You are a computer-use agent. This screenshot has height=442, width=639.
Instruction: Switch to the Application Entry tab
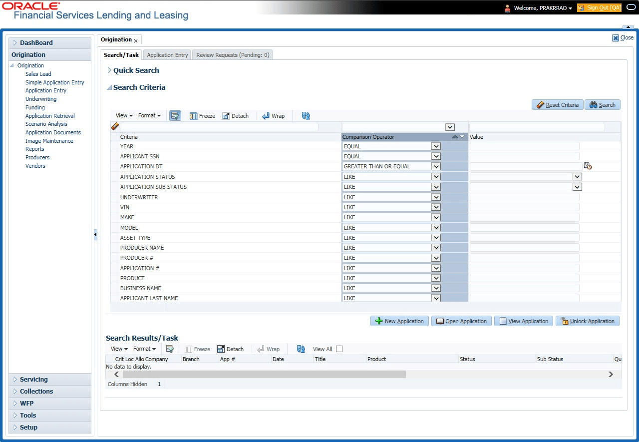coord(167,55)
